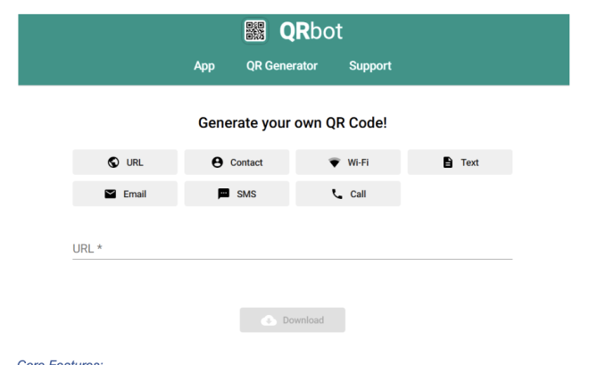Select the Wi-Fi QR type
This screenshot has width=589, height=365.
pos(348,162)
